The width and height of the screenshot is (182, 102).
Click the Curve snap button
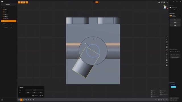175,23
